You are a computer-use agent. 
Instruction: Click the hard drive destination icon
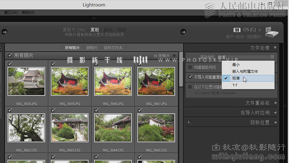coord(272,32)
